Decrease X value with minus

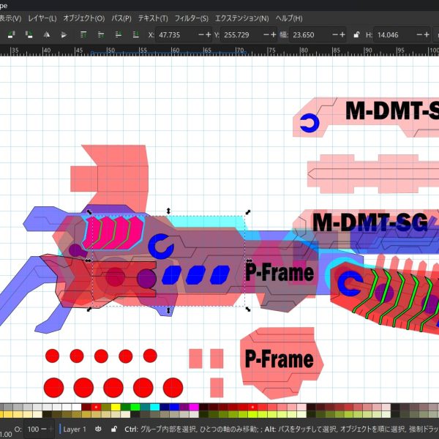[201, 34]
